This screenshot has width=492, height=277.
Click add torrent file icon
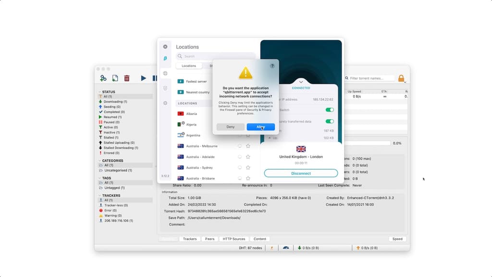pyautogui.click(x=115, y=78)
